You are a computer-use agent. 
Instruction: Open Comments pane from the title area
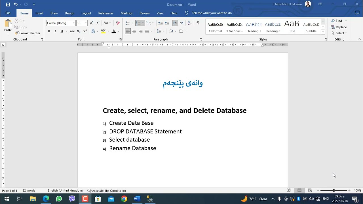(357, 13)
